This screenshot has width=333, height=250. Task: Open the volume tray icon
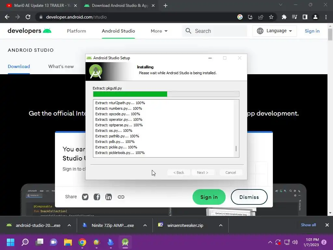click(x=295, y=242)
